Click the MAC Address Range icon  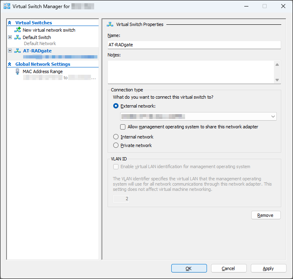[17, 71]
